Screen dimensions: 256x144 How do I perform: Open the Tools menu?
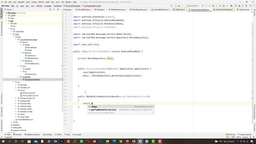(x=58, y=2)
